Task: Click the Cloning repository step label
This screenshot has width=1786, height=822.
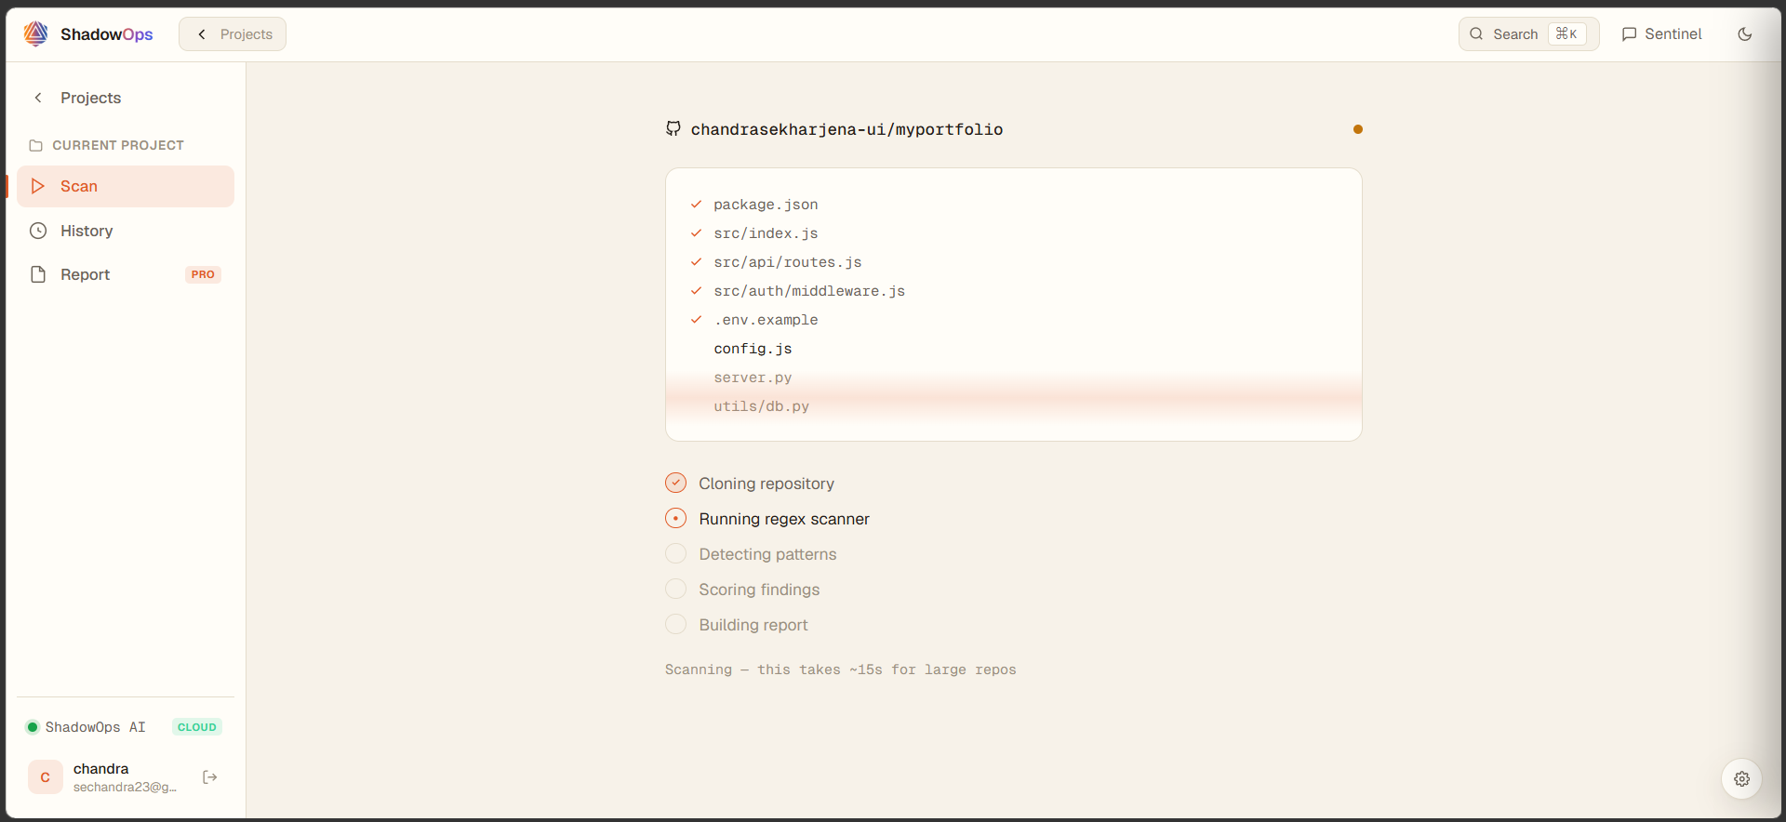Action: 766,484
